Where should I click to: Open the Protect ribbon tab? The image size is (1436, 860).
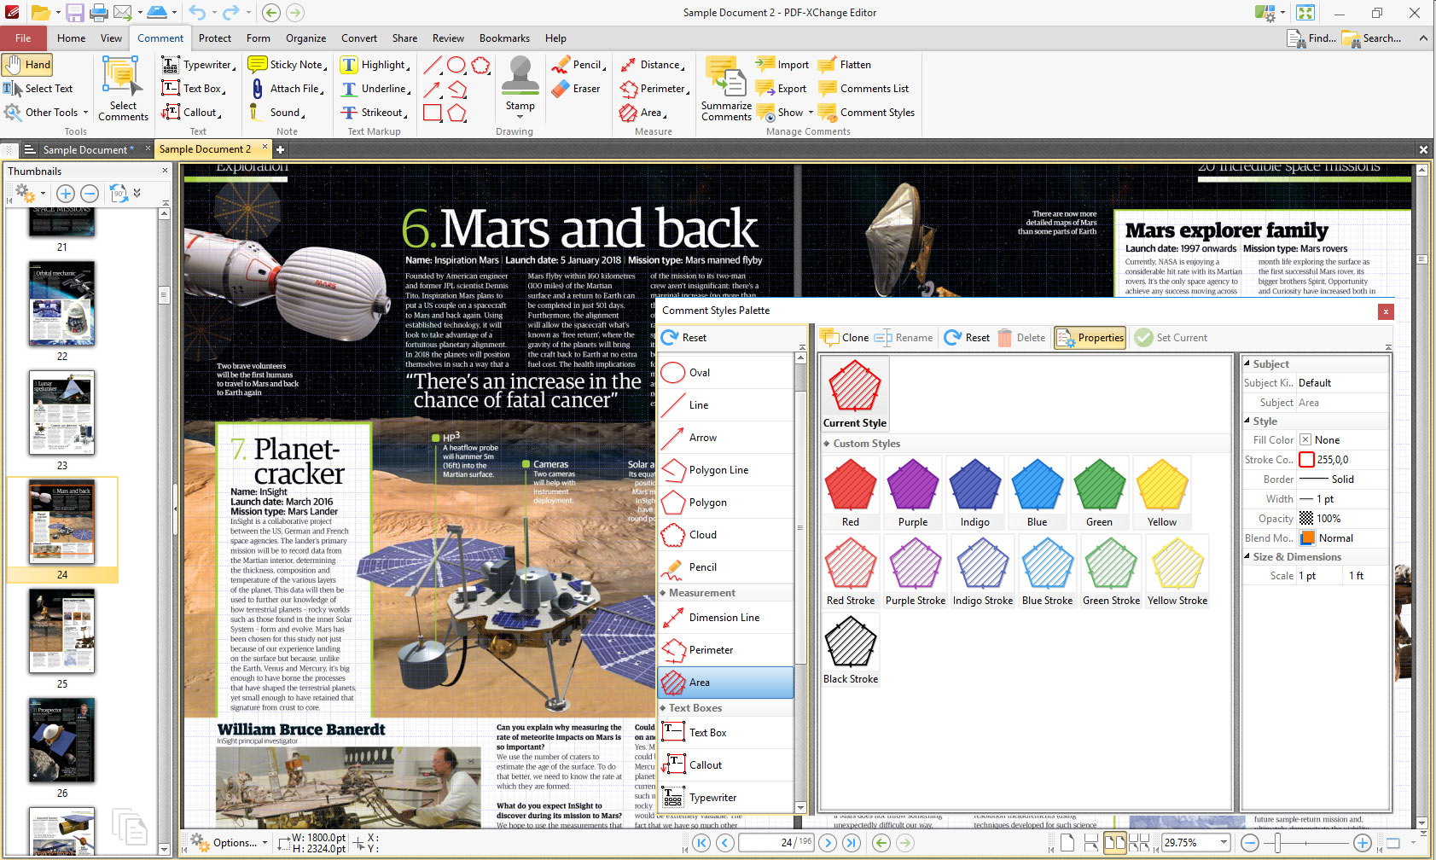coord(215,38)
